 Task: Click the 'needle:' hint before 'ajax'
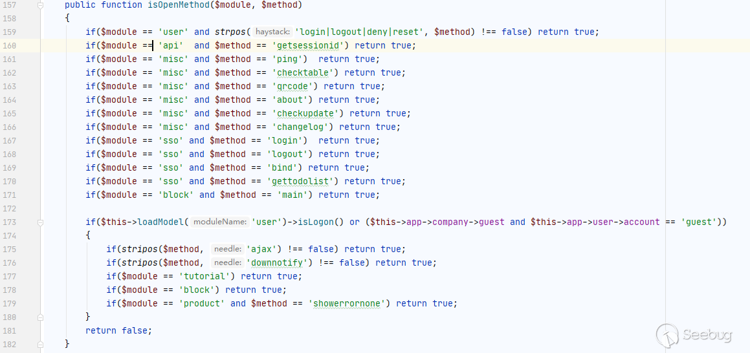click(x=227, y=249)
